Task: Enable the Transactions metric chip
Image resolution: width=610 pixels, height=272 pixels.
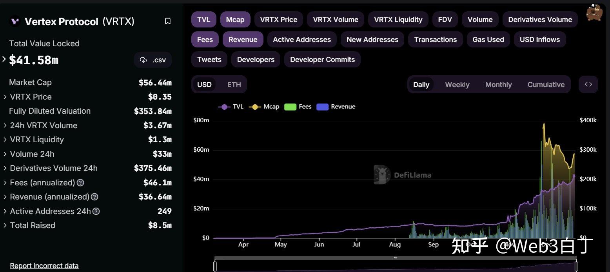Action: (x=436, y=40)
